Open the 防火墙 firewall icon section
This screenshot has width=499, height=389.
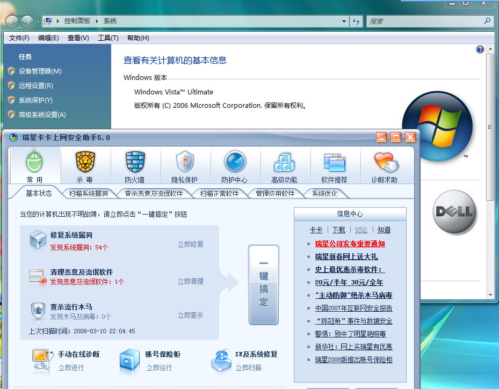[x=135, y=165]
